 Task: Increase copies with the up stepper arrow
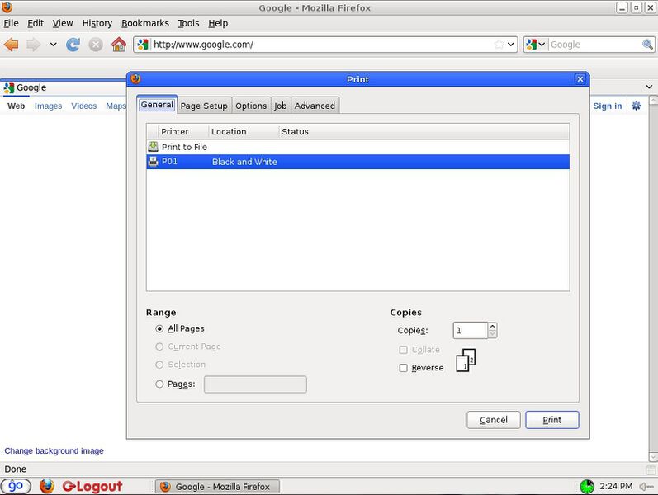(493, 327)
